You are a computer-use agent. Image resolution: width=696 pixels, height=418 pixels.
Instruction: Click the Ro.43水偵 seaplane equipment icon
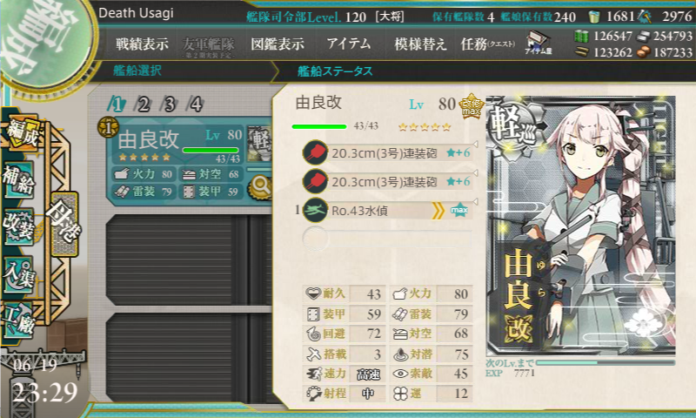316,210
